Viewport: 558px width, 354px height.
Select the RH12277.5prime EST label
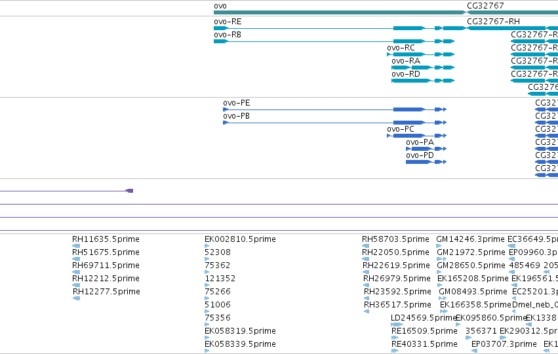(106, 292)
